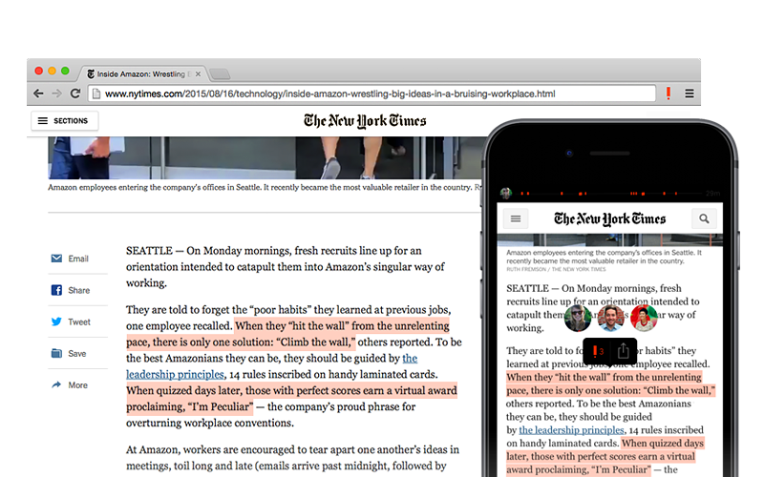Click the desktop New York Times logo
The width and height of the screenshot is (764, 477).
[x=365, y=121]
